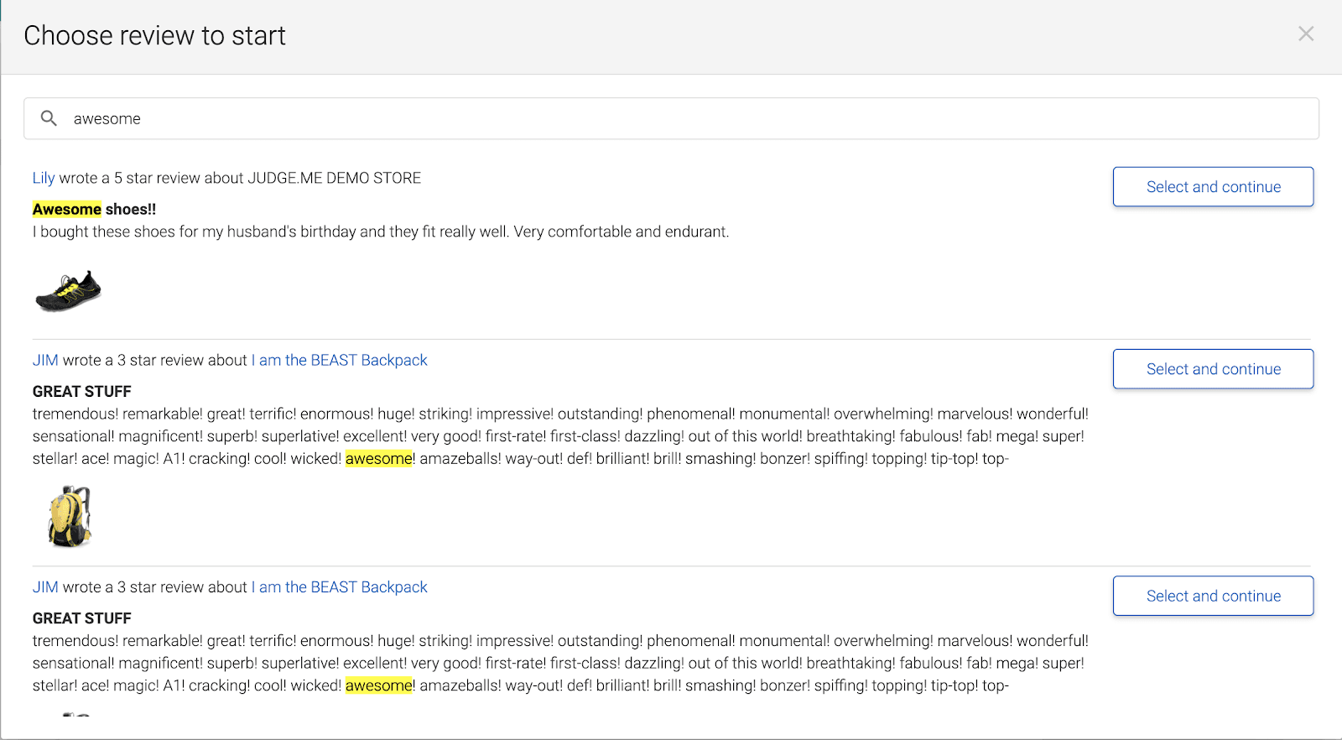Close the Choose review dialog
This screenshot has height=740, width=1342.
(x=1305, y=34)
